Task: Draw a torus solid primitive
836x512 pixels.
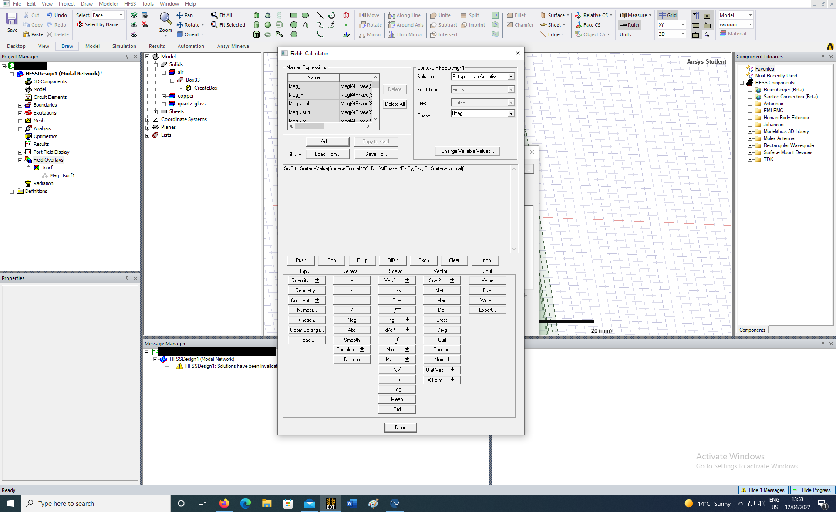Action: point(268,34)
